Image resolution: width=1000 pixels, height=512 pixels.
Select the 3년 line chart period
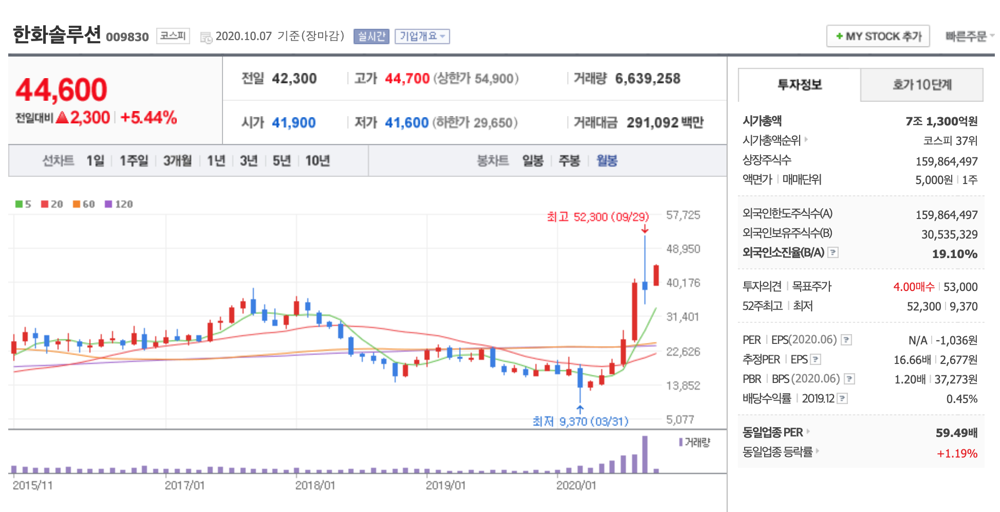tap(249, 161)
